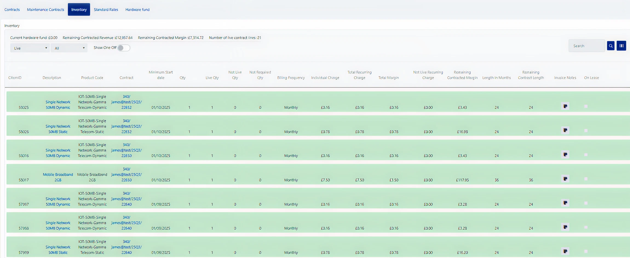The image size is (630, 258).
Task: Check On Lease box in the first row
Action: 586,106
